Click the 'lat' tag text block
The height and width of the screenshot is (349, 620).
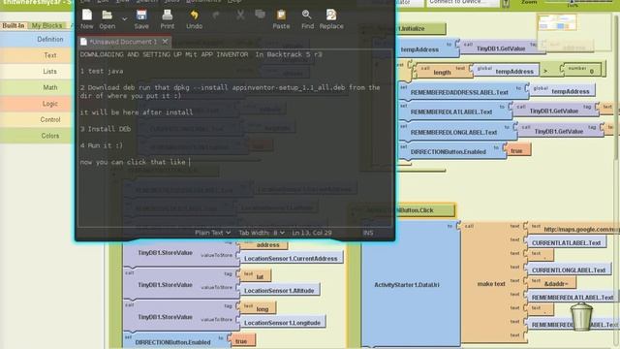click(255, 275)
